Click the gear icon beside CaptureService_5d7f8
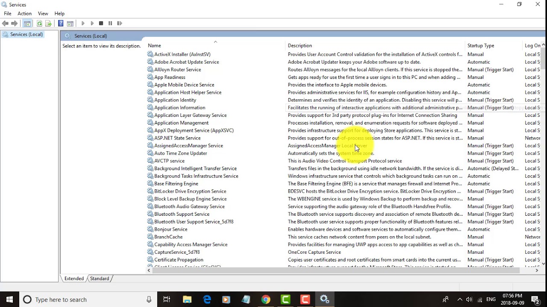The width and height of the screenshot is (547, 307). 150,252
